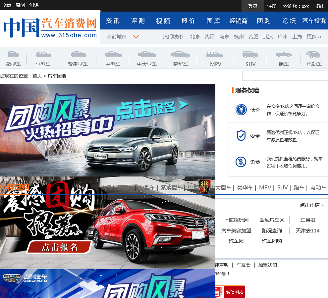Open the 当前城市 dropdown arrow
Screen dimensions: 328x298
136,37
